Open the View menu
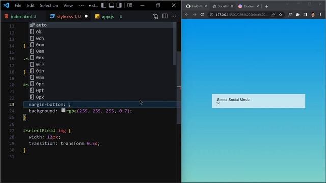 [x=68, y=6]
